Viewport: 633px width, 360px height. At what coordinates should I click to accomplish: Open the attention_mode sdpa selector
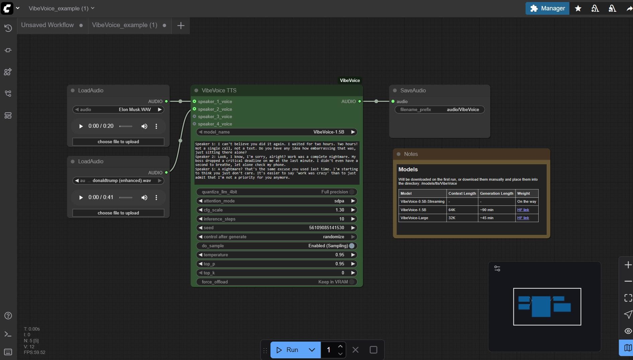click(x=276, y=201)
